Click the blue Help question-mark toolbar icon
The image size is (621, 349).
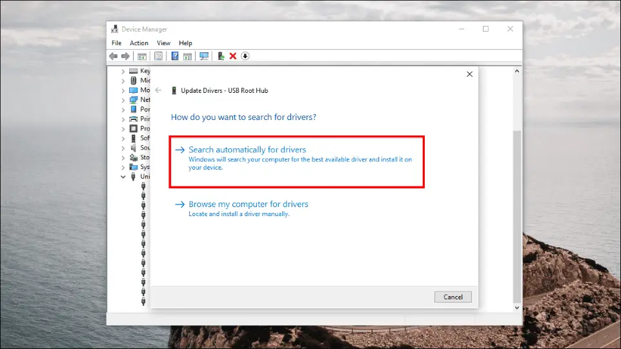coord(175,56)
